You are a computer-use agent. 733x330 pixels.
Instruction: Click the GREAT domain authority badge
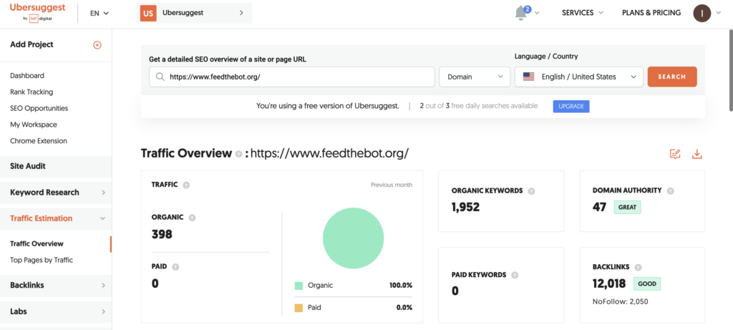point(627,207)
